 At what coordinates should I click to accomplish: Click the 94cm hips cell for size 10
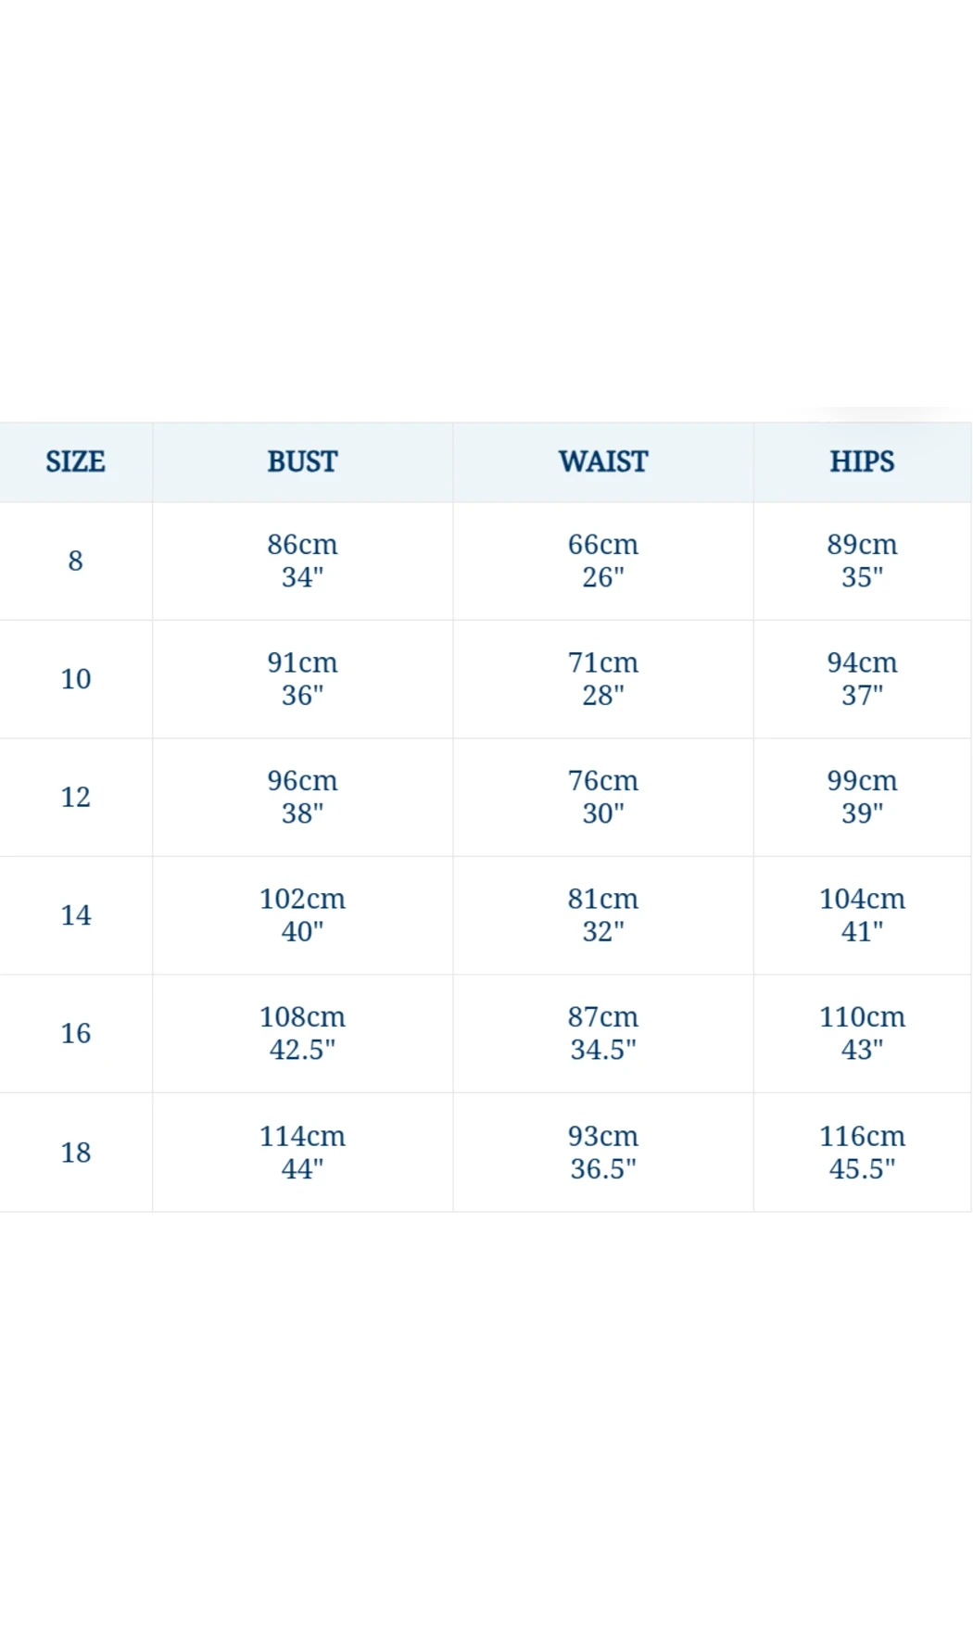point(862,679)
